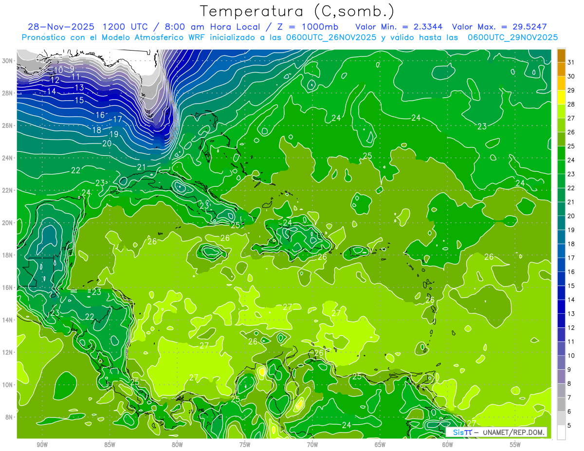Select the '28N' latitude axis label
Viewport: 584px width, 451px height.
point(8,93)
